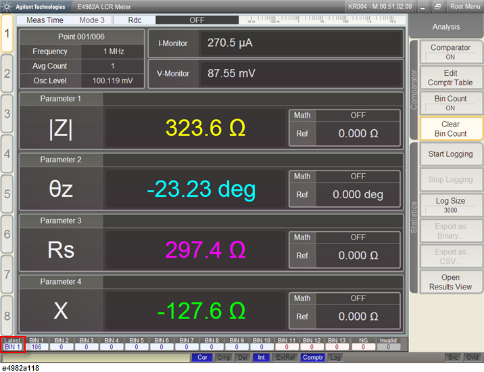Change the θz parameter 2 selection
This screenshot has height=372, width=484.
point(61,189)
